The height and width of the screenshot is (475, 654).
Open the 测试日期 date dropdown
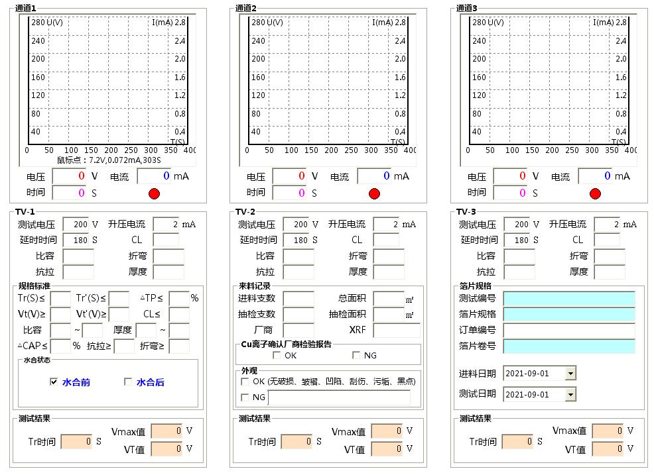click(570, 395)
